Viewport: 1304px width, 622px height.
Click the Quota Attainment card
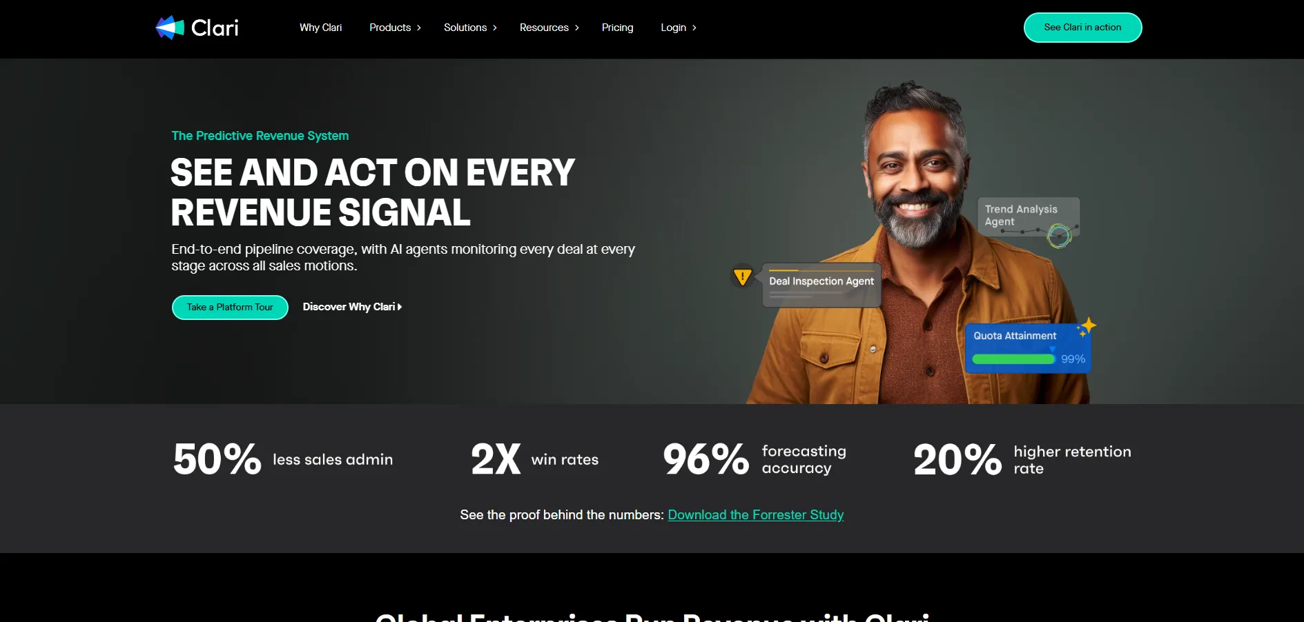coord(1028,348)
